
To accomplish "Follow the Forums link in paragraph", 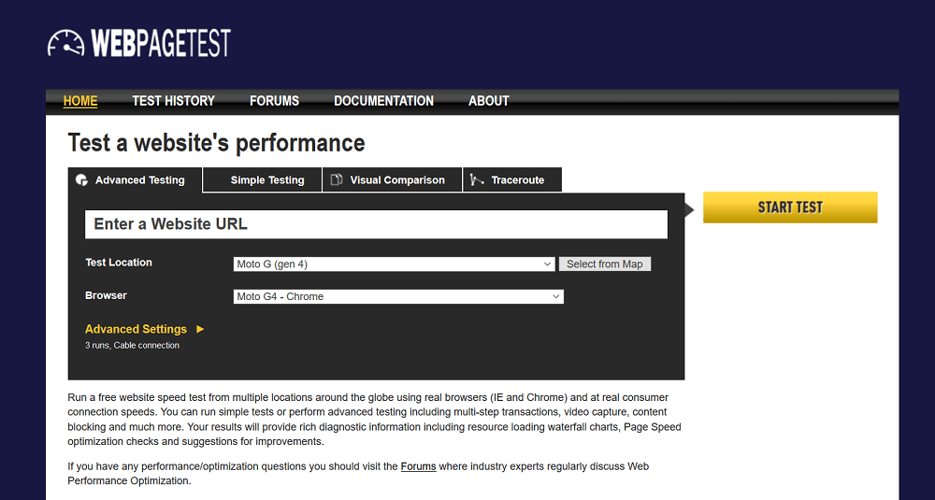I will (x=418, y=466).
